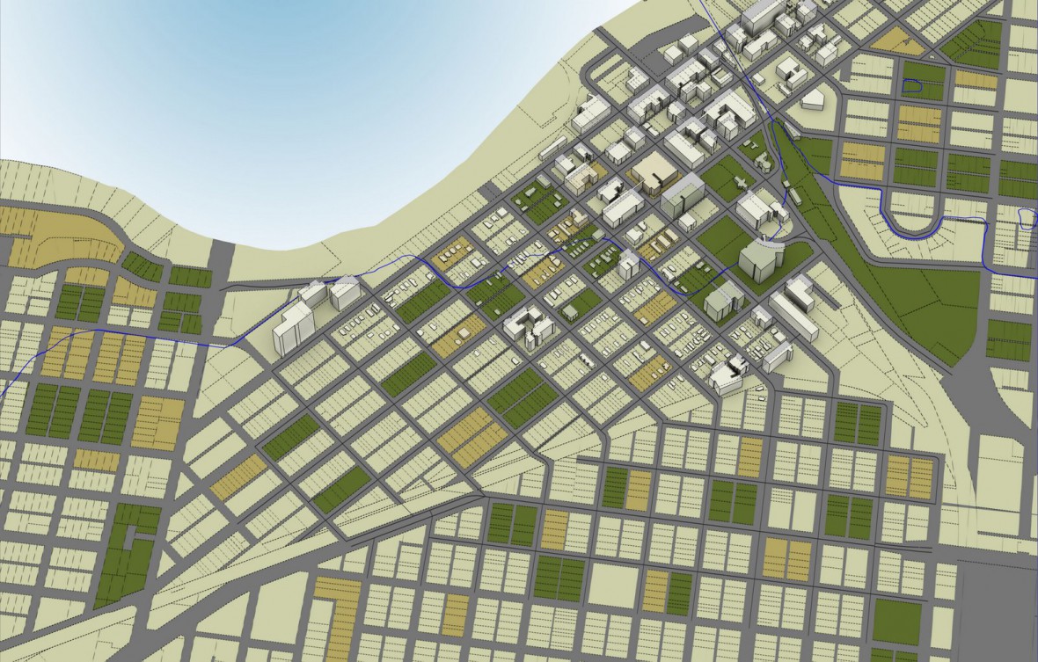
Task: Click the large tan block left of wide road
Action: point(159,422)
